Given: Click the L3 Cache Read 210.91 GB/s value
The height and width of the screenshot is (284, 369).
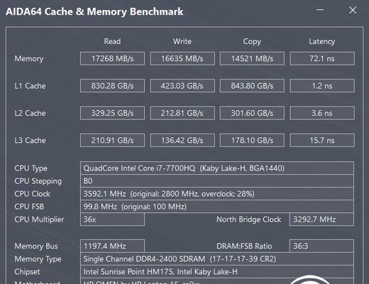Looking at the screenshot, I should coord(112,141).
